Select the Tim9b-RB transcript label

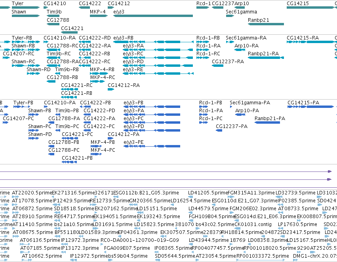click(x=67, y=70)
